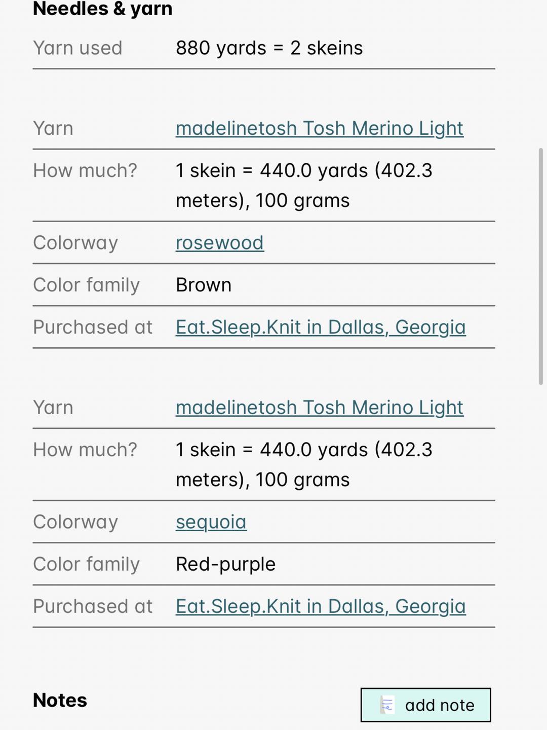Open the rosewood colorway link
Screen dimensions: 547x730
point(220,243)
